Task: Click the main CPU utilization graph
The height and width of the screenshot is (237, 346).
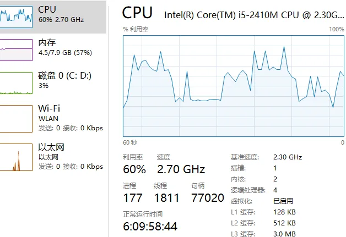Action: coord(234,86)
